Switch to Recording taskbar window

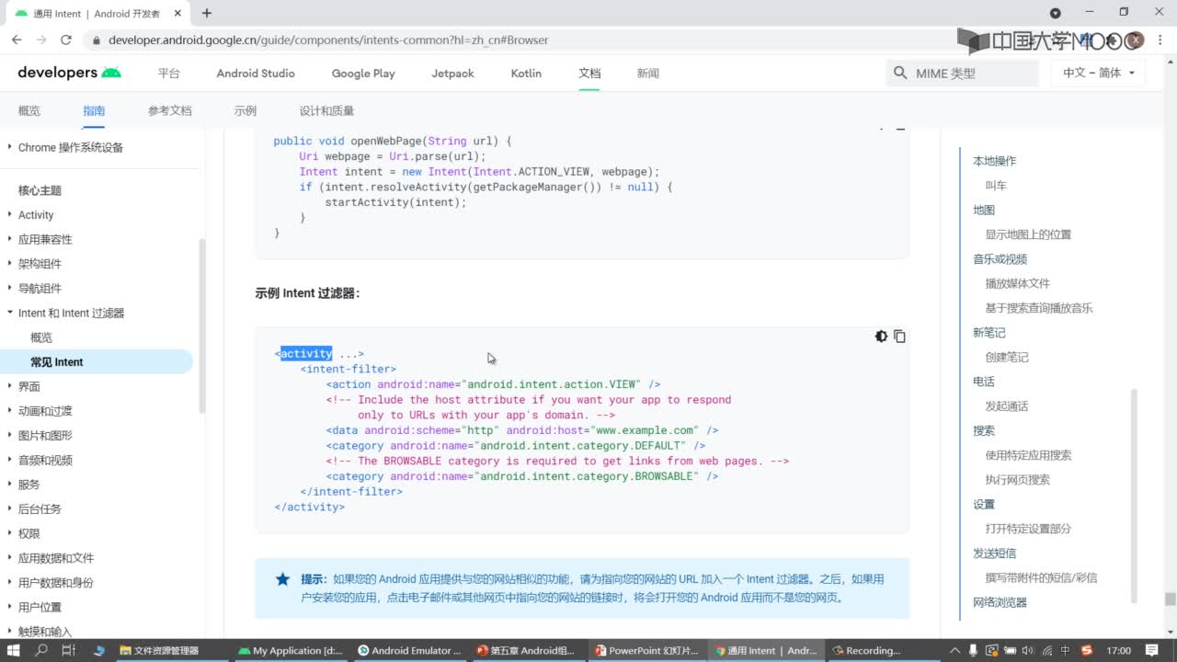867,650
